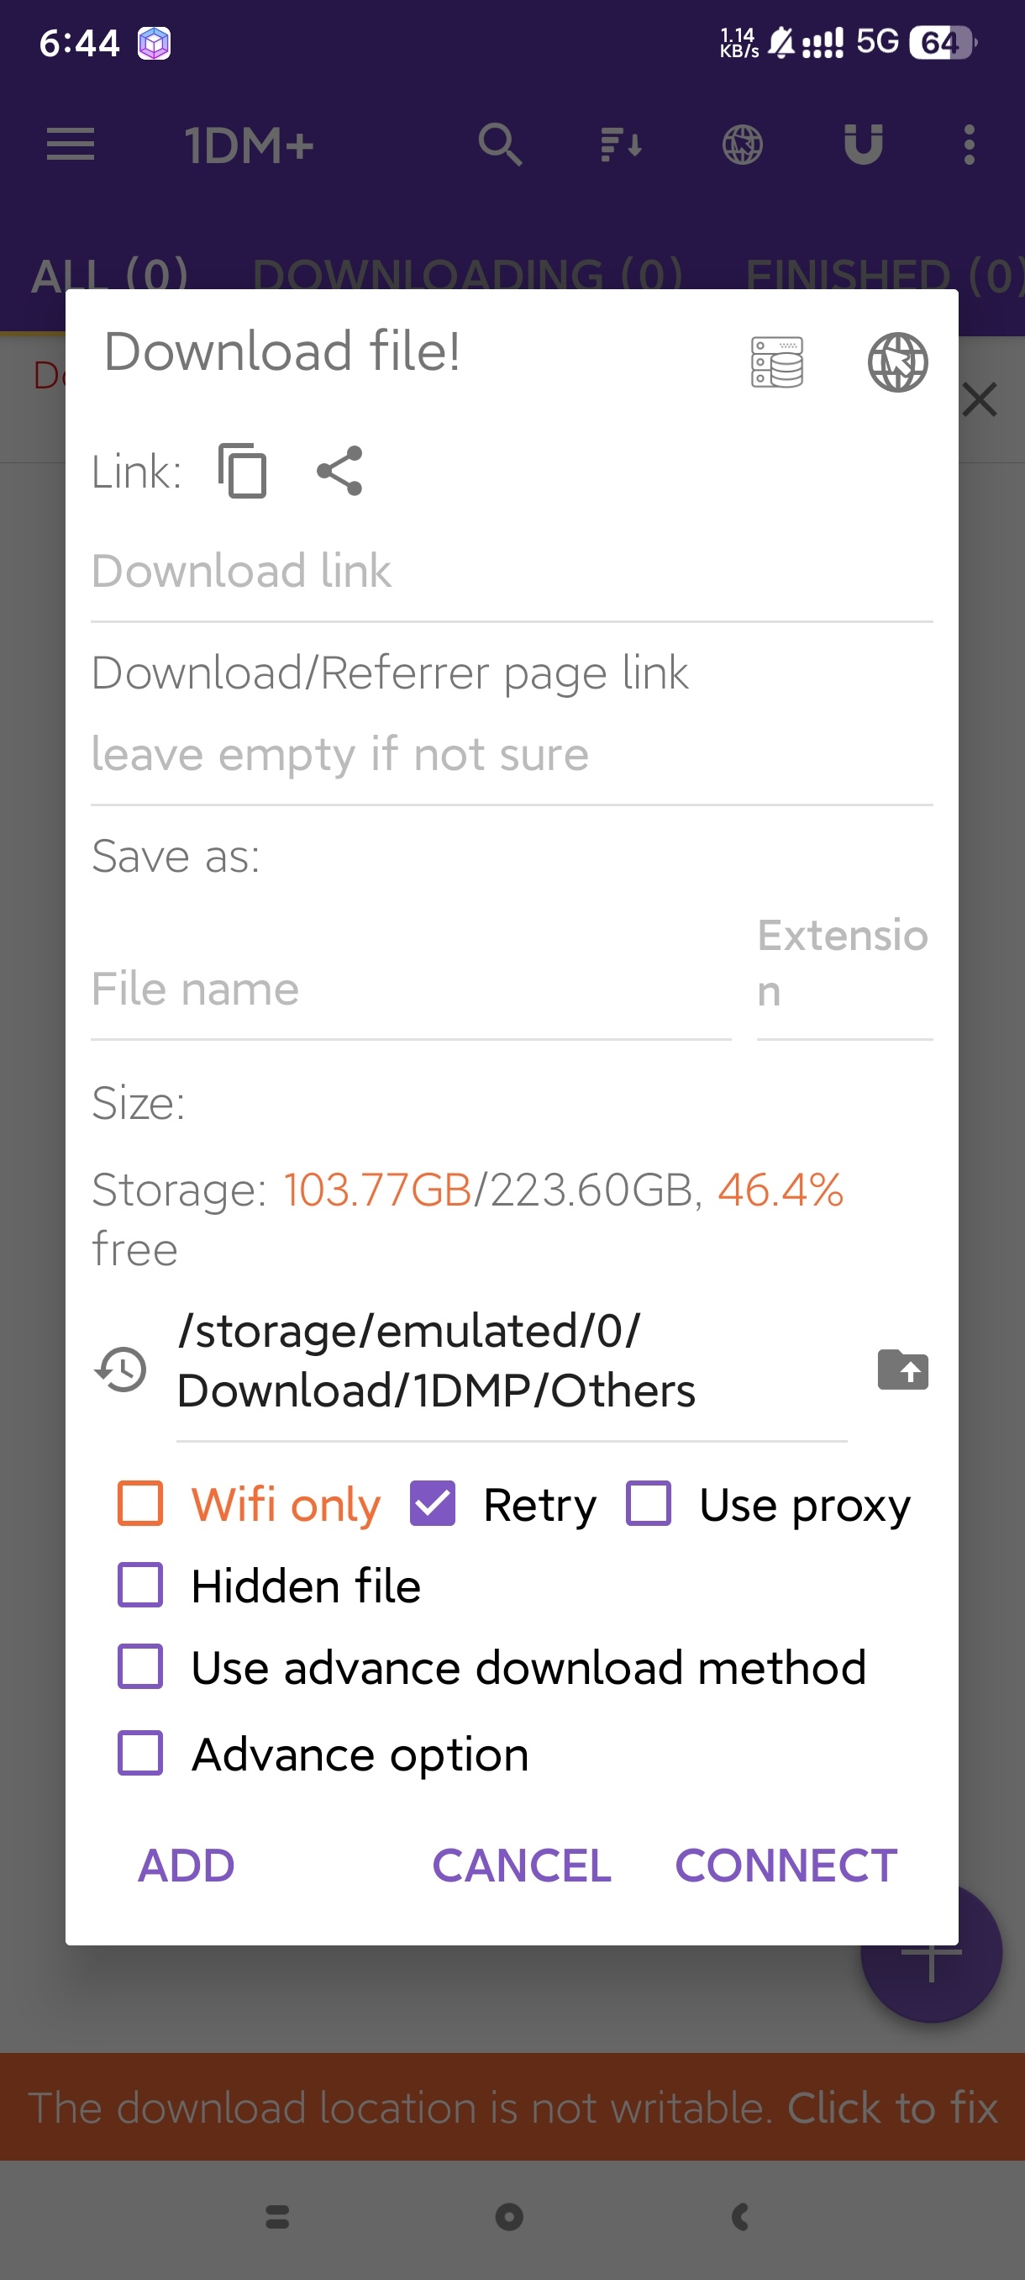Open the browser globe icon in dialog
This screenshot has height=2280, width=1025.
pyautogui.click(x=896, y=362)
